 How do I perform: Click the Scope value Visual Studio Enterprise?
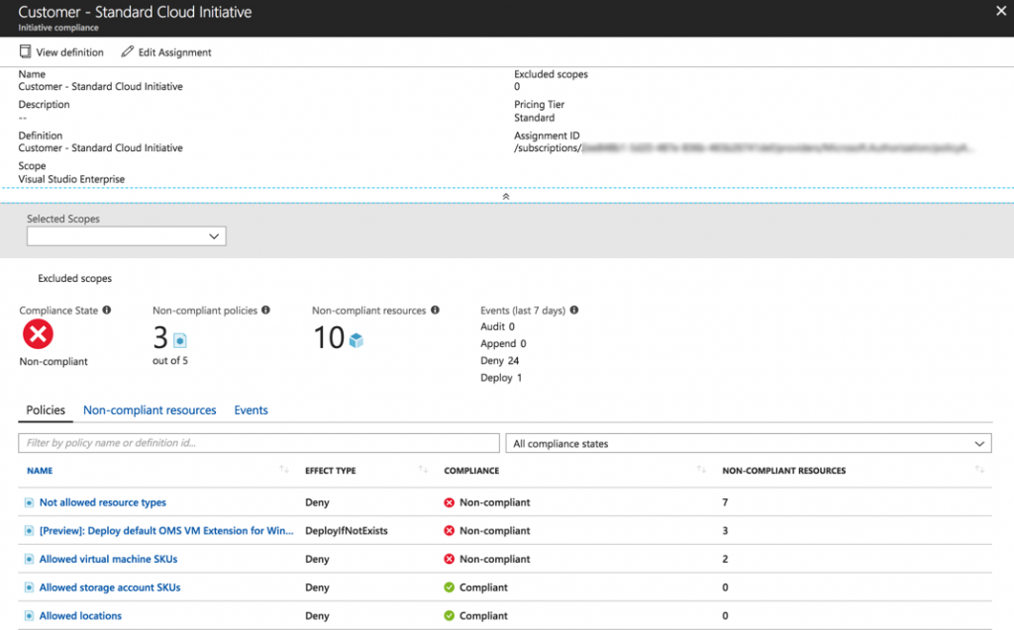(x=71, y=179)
